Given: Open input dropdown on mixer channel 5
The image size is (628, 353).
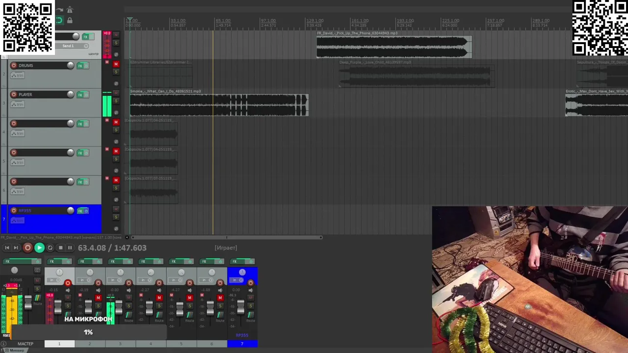Looking at the screenshot, I should [x=177, y=280].
